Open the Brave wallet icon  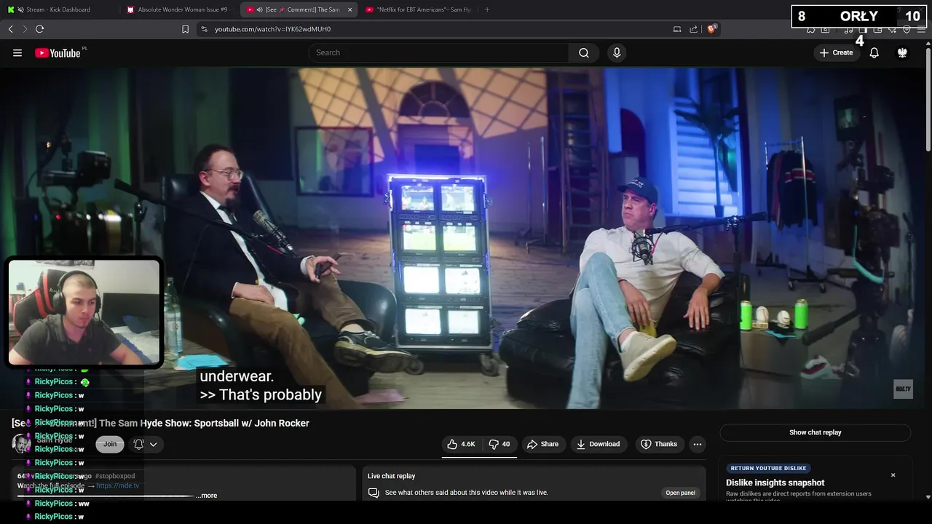[877, 29]
